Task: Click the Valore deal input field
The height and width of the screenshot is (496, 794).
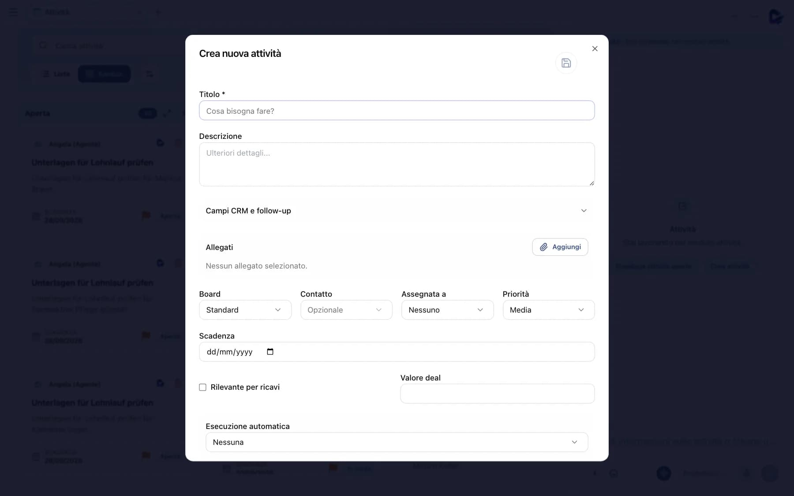Action: tap(497, 394)
